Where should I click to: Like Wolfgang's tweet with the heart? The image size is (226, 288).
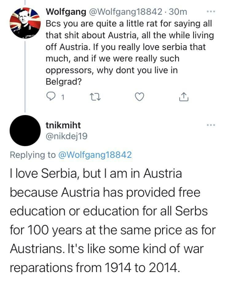pyautogui.click(x=139, y=97)
